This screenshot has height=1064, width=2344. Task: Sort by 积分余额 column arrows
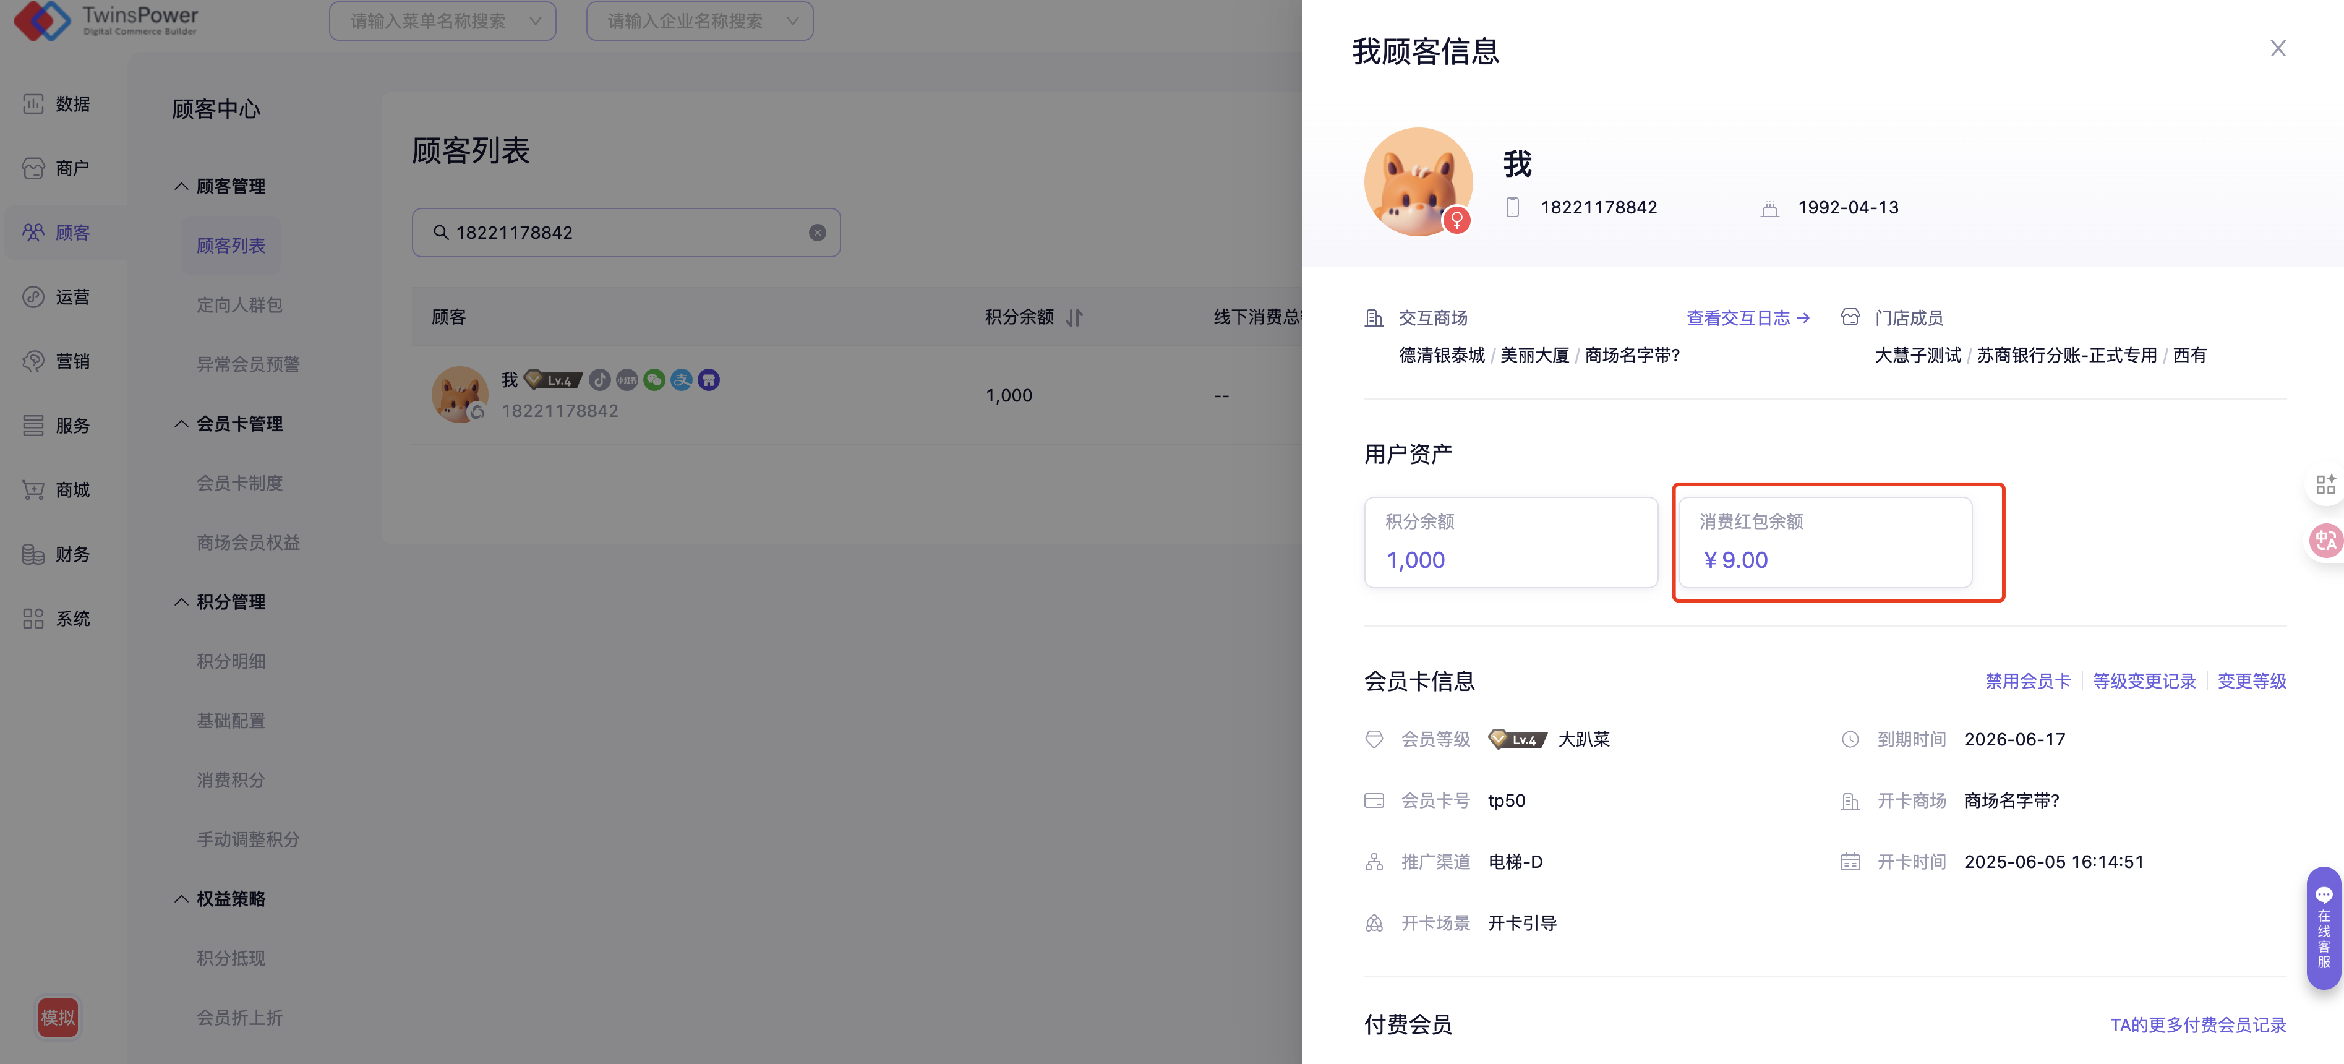pos(1075,317)
